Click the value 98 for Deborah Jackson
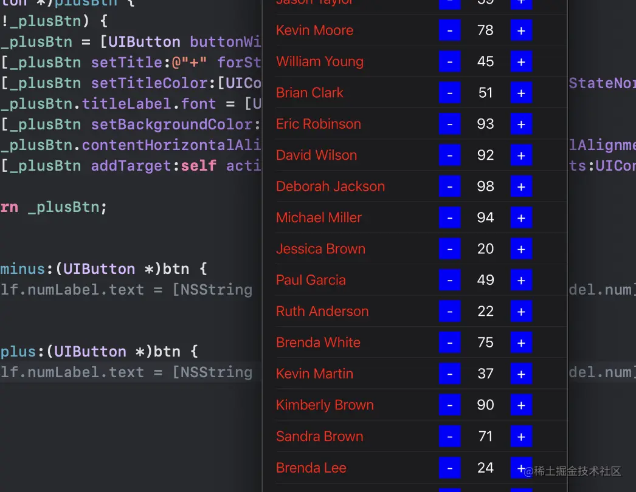The image size is (636, 492). (x=485, y=186)
